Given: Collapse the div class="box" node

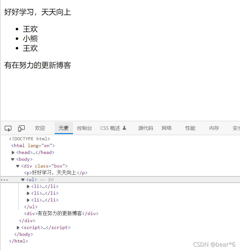Looking at the screenshot, I should point(18,166).
